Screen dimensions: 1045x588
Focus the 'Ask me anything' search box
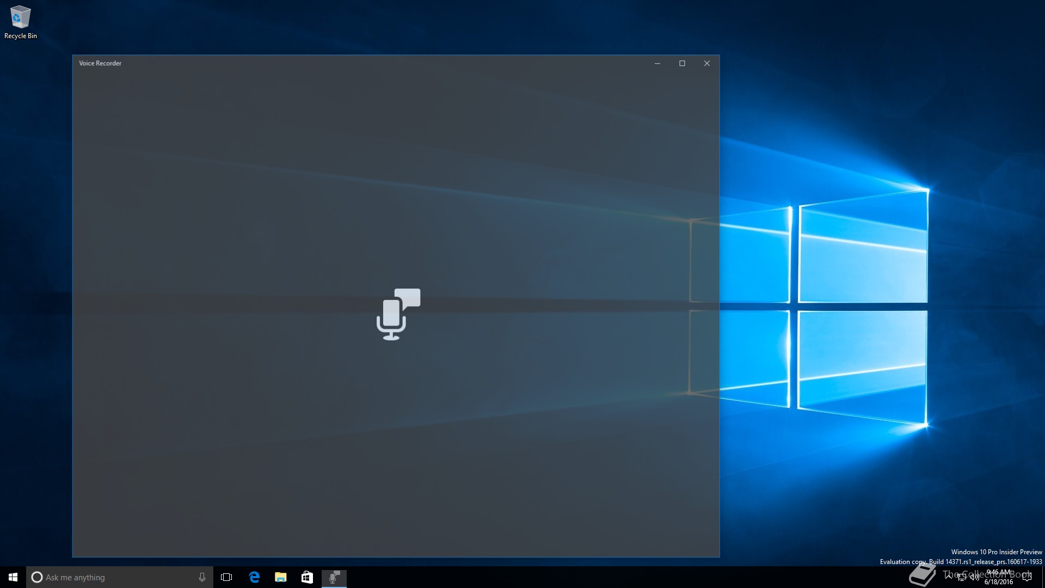(120, 577)
